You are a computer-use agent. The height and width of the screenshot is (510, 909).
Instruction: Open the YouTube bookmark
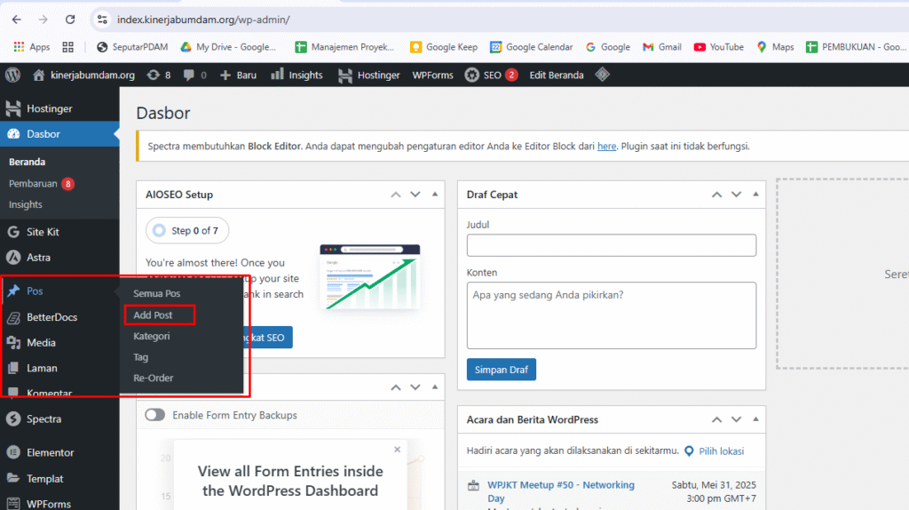click(718, 47)
